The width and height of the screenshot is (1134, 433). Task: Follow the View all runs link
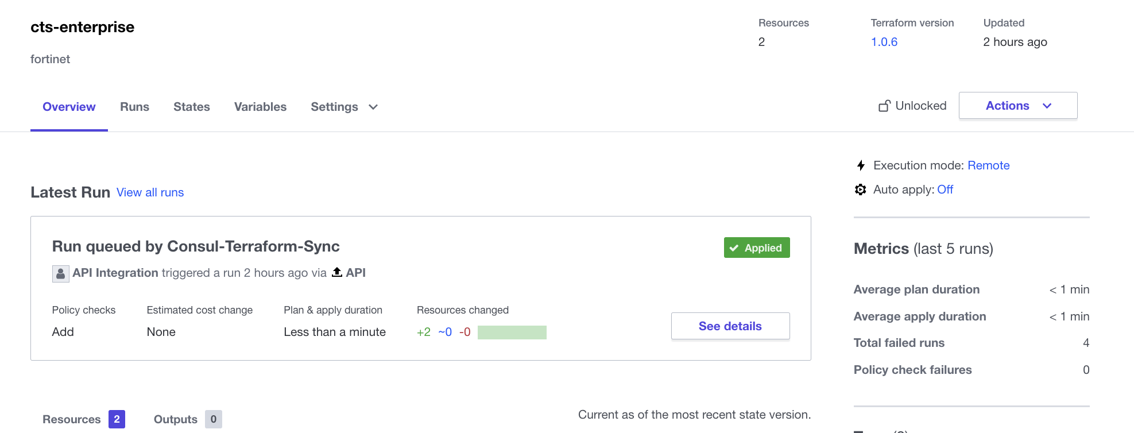pos(150,192)
